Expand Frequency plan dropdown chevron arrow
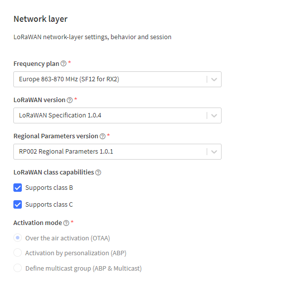 [214, 79]
